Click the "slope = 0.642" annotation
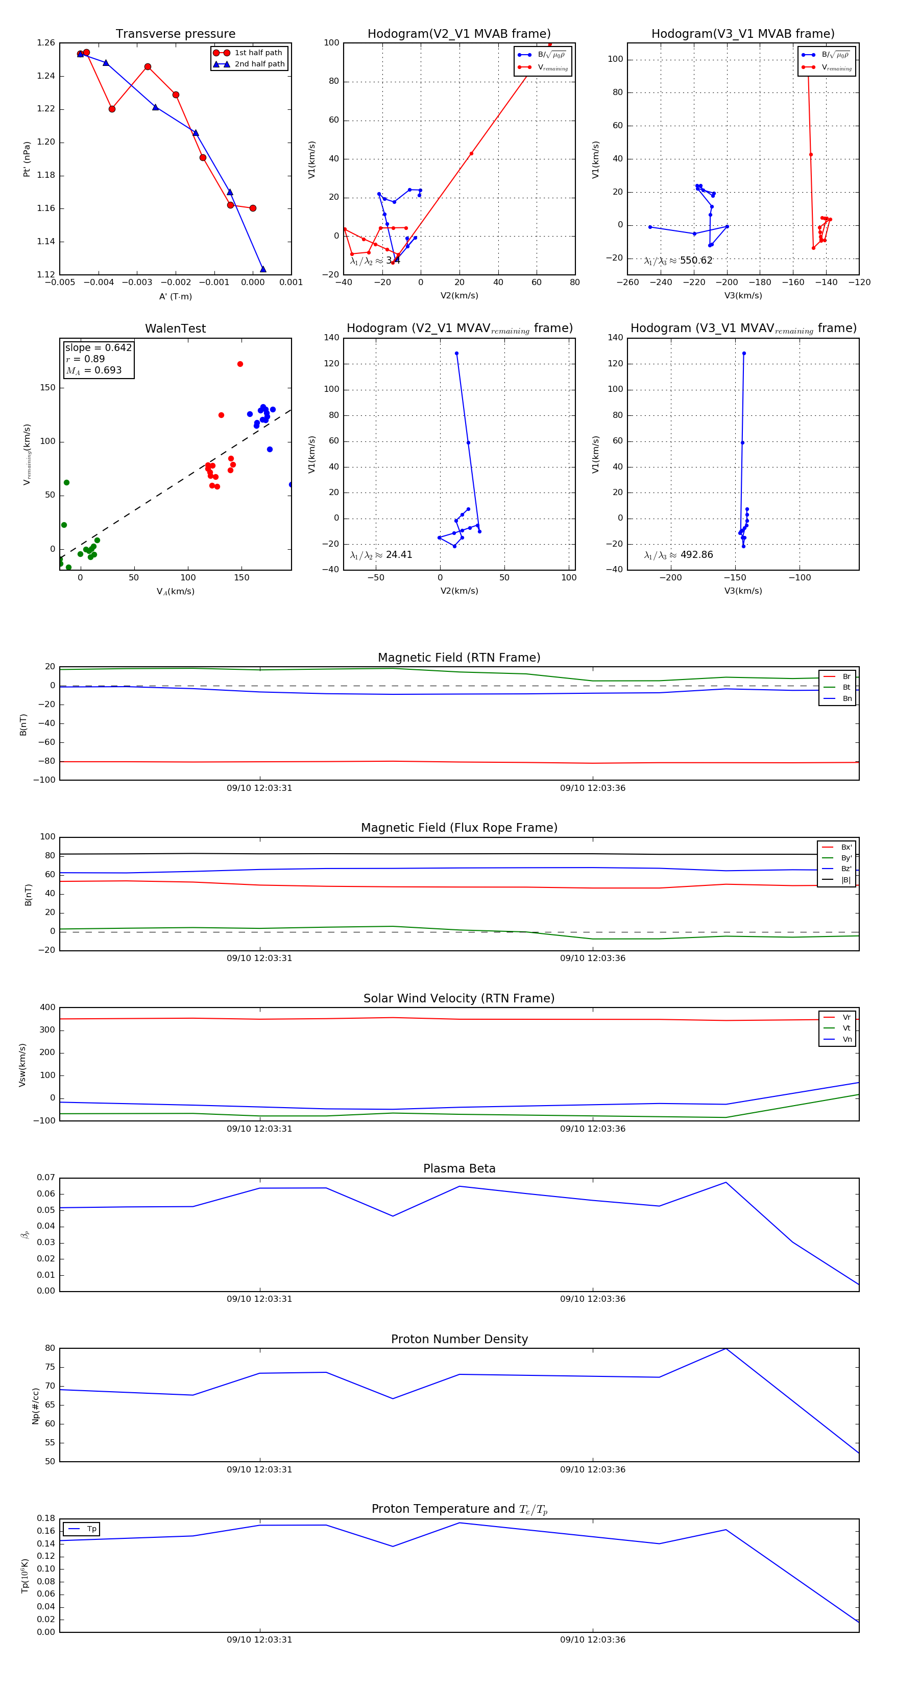 pos(98,347)
